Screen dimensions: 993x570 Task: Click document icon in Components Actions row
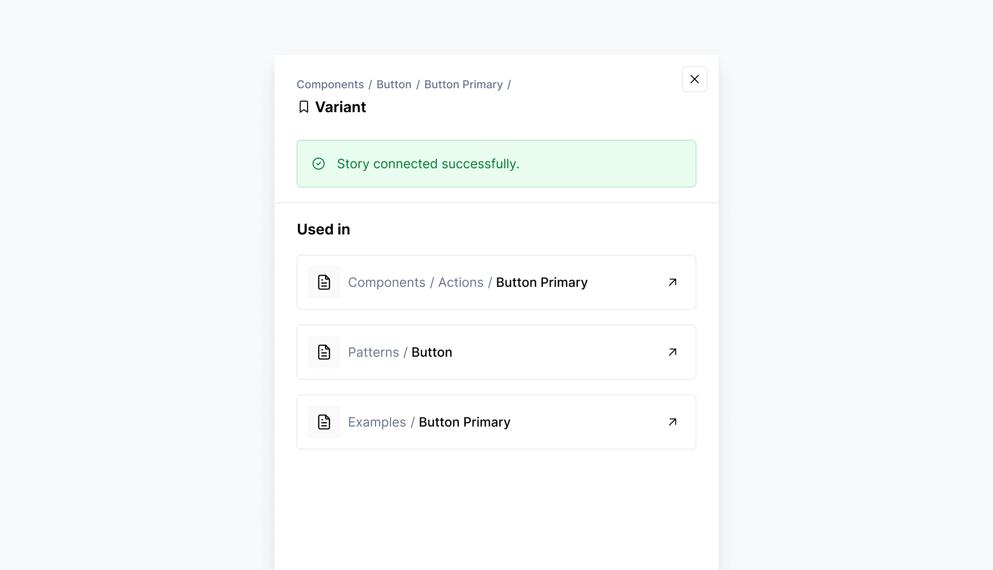click(324, 282)
